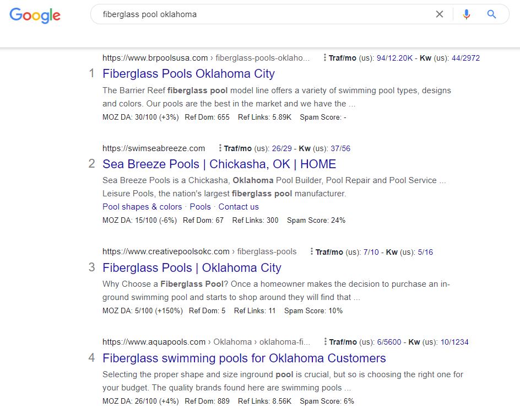This screenshot has width=520, height=407.
Task: Click "Spam Score: 10%" metric
Action: pos(313,310)
